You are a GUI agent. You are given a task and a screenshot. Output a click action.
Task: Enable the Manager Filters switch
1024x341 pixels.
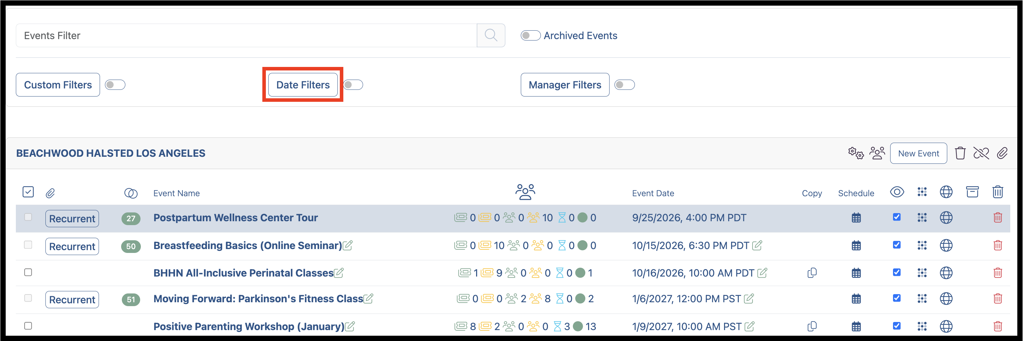624,85
